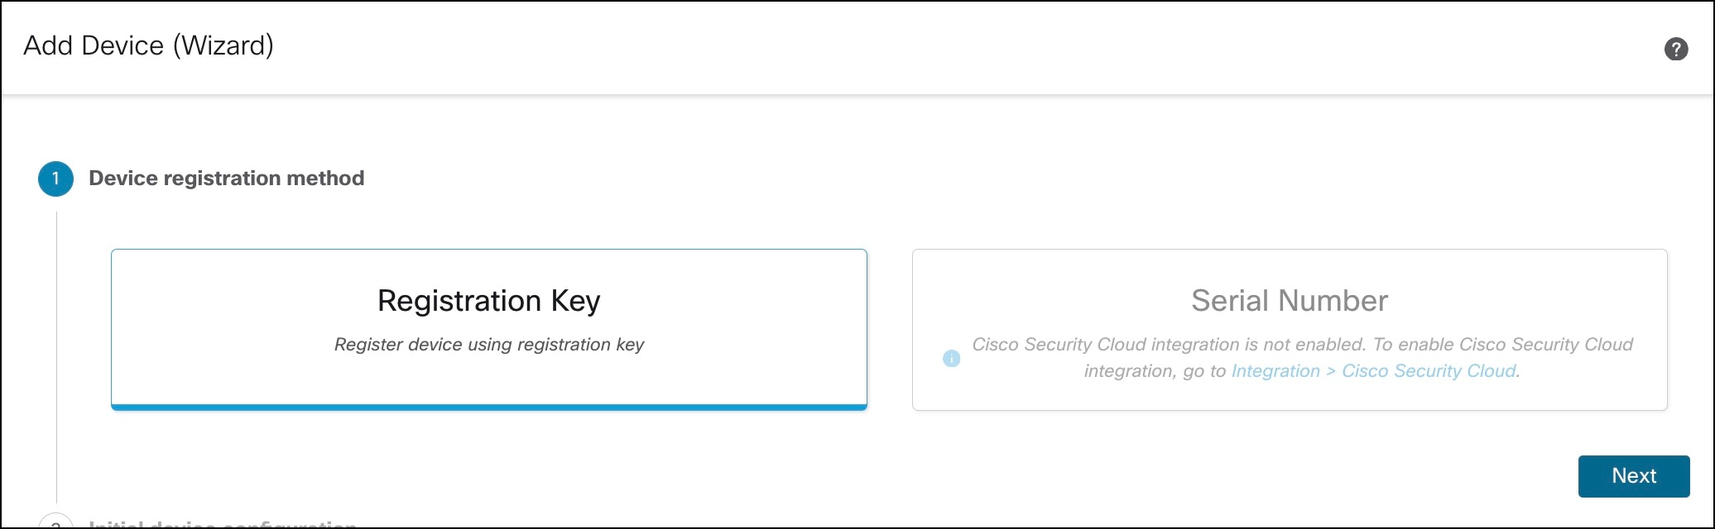
Task: Click the word 'method' in step heading
Action: click(x=326, y=179)
